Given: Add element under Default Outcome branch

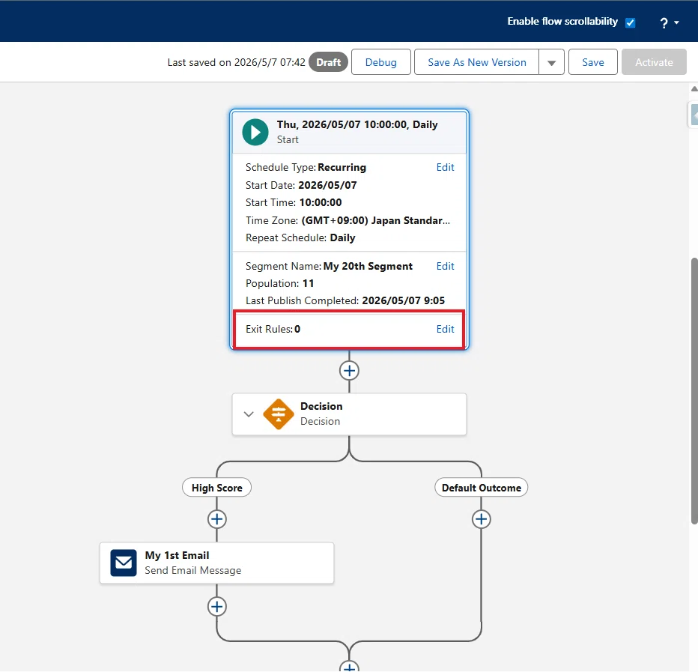Looking at the screenshot, I should click(x=482, y=519).
